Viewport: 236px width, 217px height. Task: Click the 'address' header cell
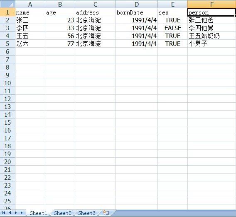click(x=95, y=12)
